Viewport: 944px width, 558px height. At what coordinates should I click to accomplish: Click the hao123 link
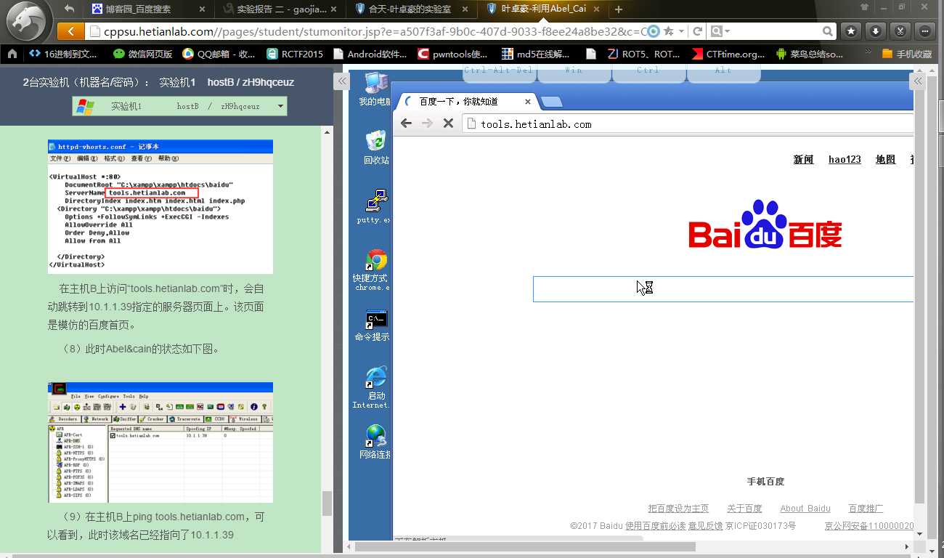(845, 160)
